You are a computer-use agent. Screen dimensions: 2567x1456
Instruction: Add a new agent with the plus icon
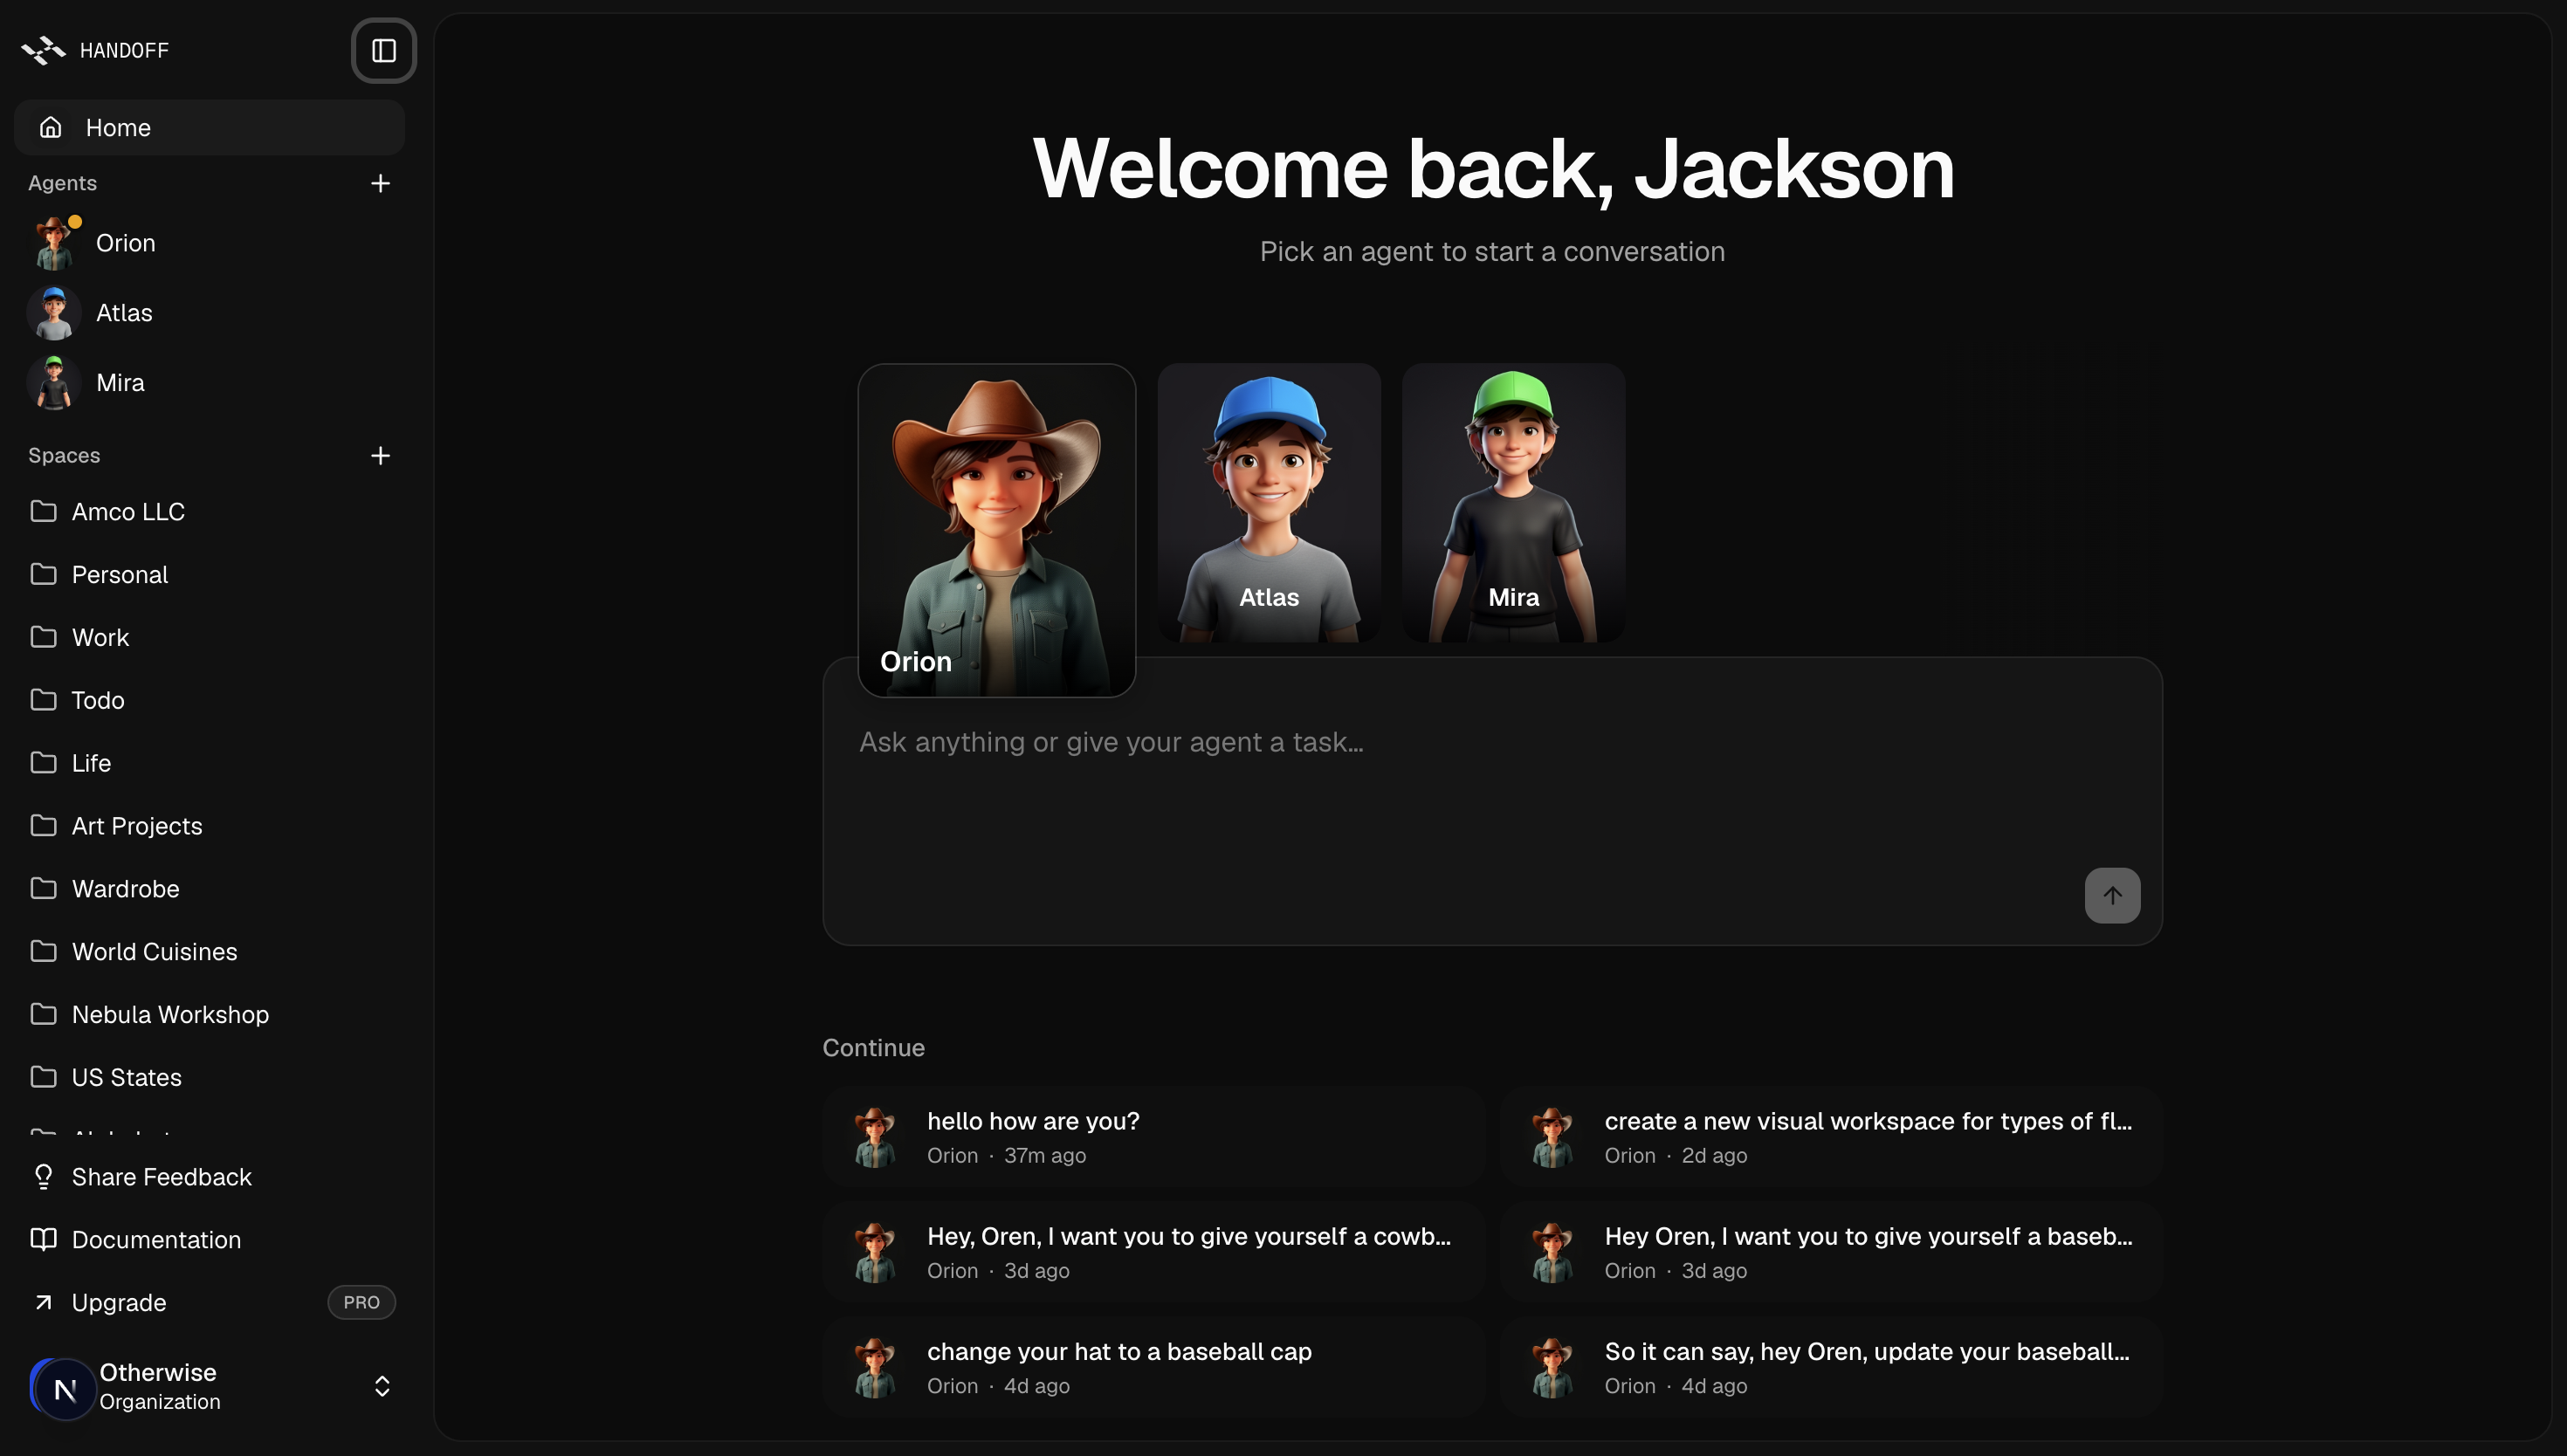pyautogui.click(x=380, y=183)
